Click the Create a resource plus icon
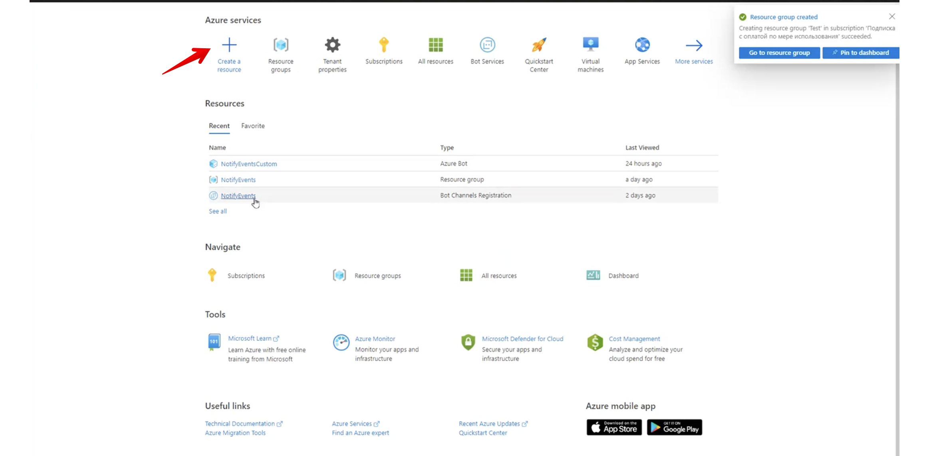949x456 pixels. tap(229, 45)
